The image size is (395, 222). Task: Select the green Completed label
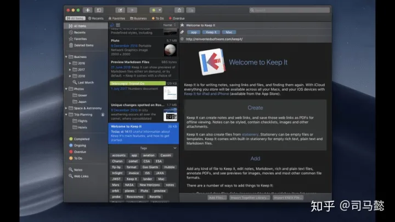[x=80, y=139]
